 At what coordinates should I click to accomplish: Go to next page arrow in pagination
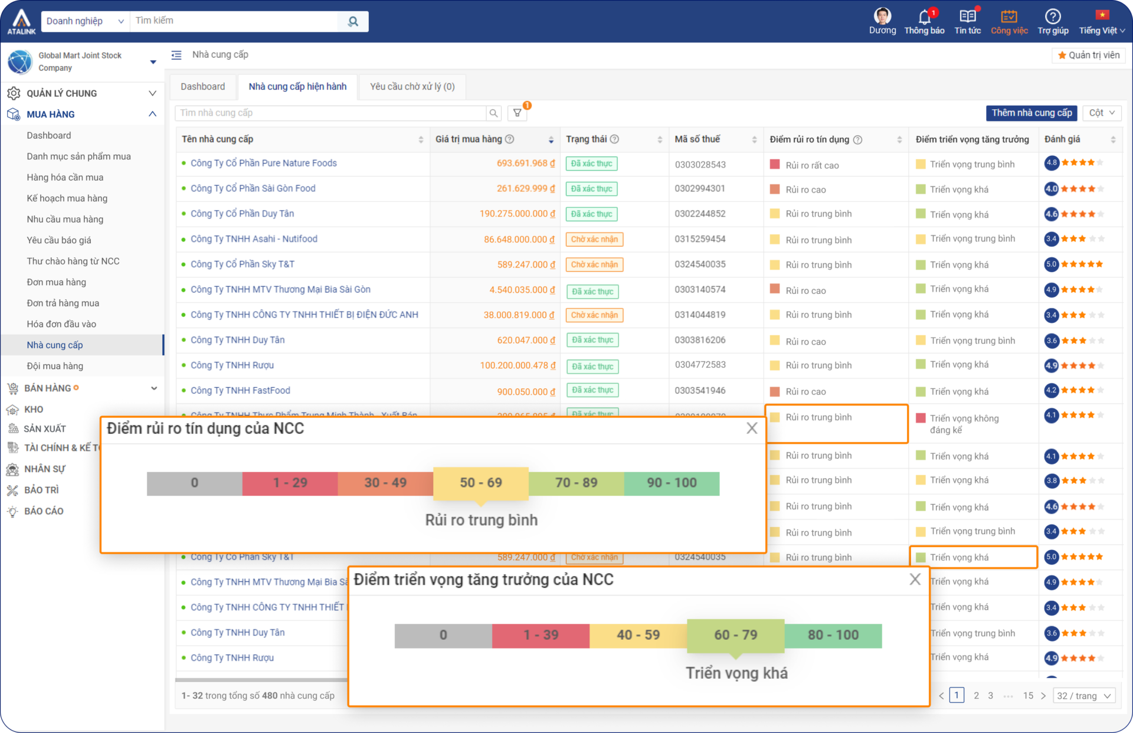(1043, 696)
